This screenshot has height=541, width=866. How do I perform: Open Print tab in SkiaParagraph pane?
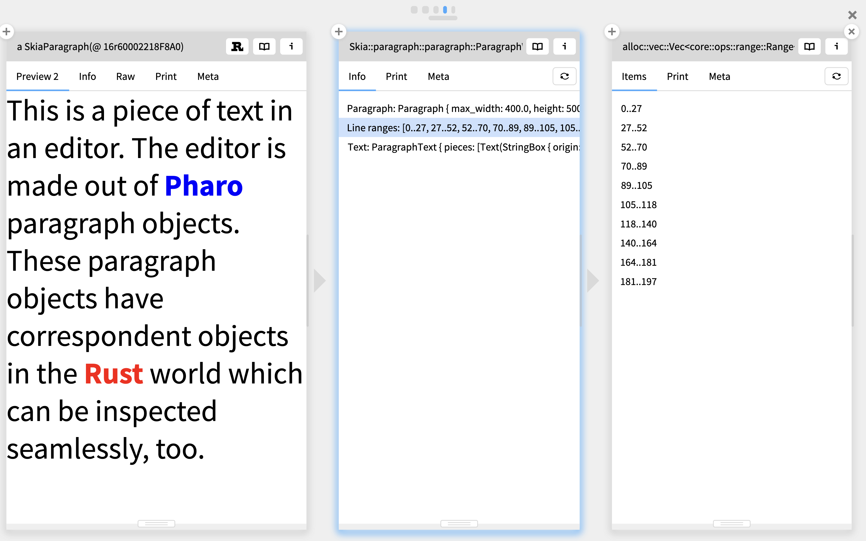click(166, 77)
